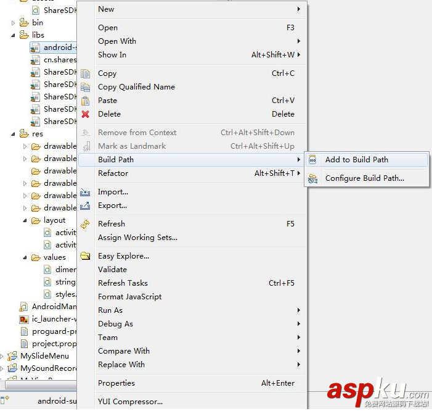432x411 pixels.
Task: Click the libs folder icon
Action: click(24, 35)
